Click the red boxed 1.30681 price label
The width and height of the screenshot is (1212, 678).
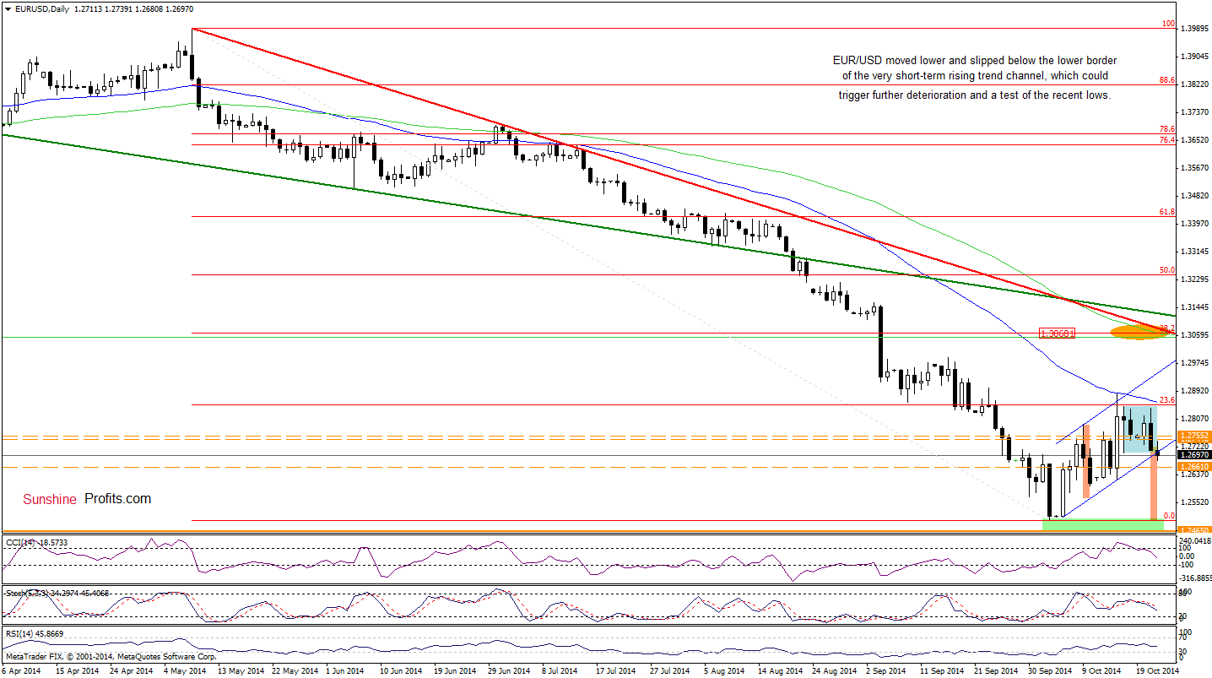pos(1057,334)
